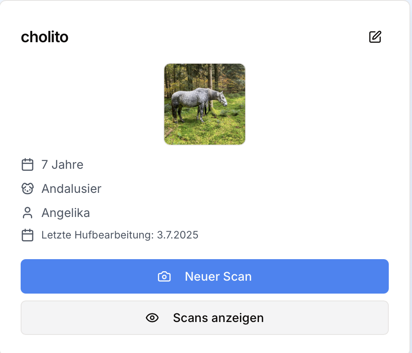Click the word Scan in blue button
Viewport: 412px width, 353px height.
coord(237,276)
